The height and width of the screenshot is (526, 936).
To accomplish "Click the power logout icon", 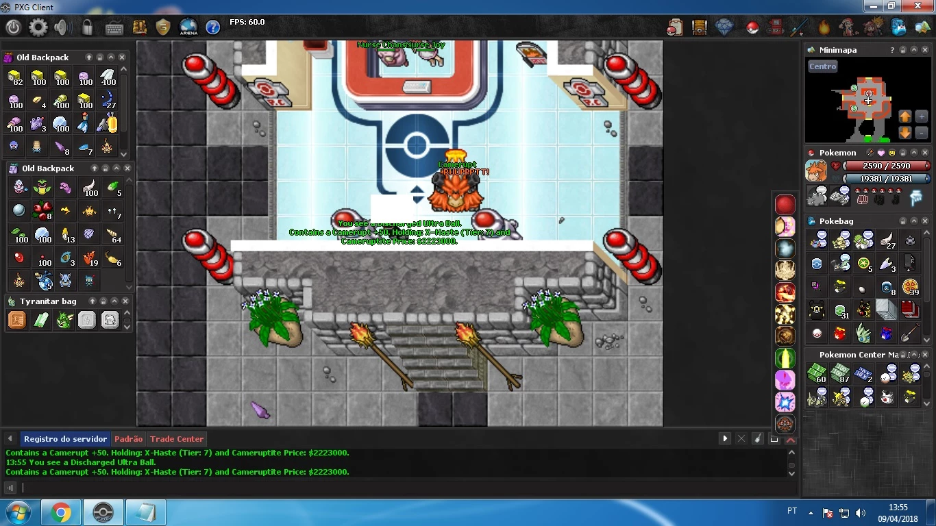I will (13, 27).
